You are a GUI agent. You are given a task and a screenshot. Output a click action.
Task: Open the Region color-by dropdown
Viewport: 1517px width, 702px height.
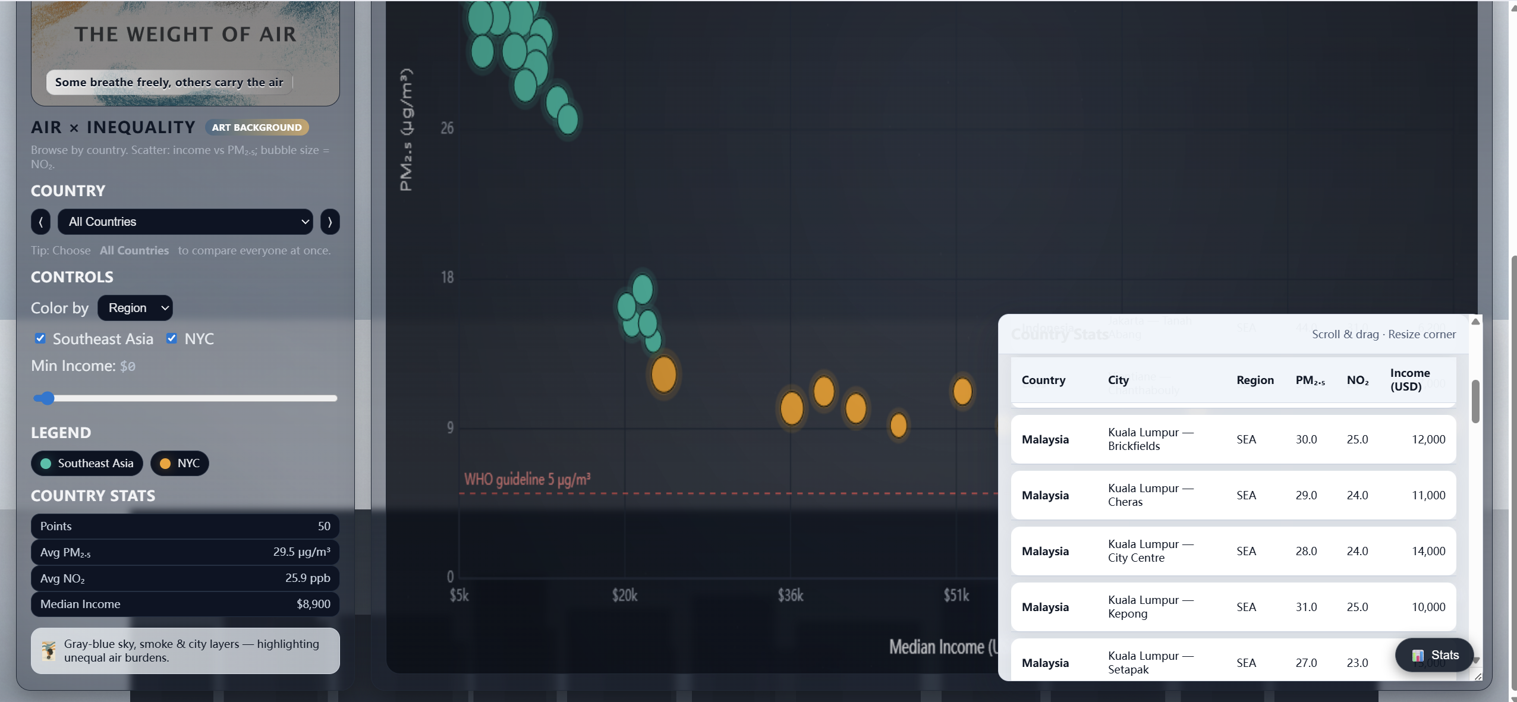tap(136, 308)
